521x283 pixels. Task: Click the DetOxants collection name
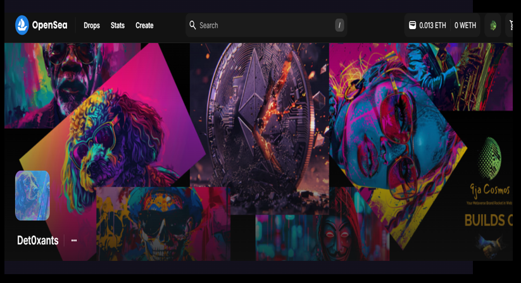37,241
